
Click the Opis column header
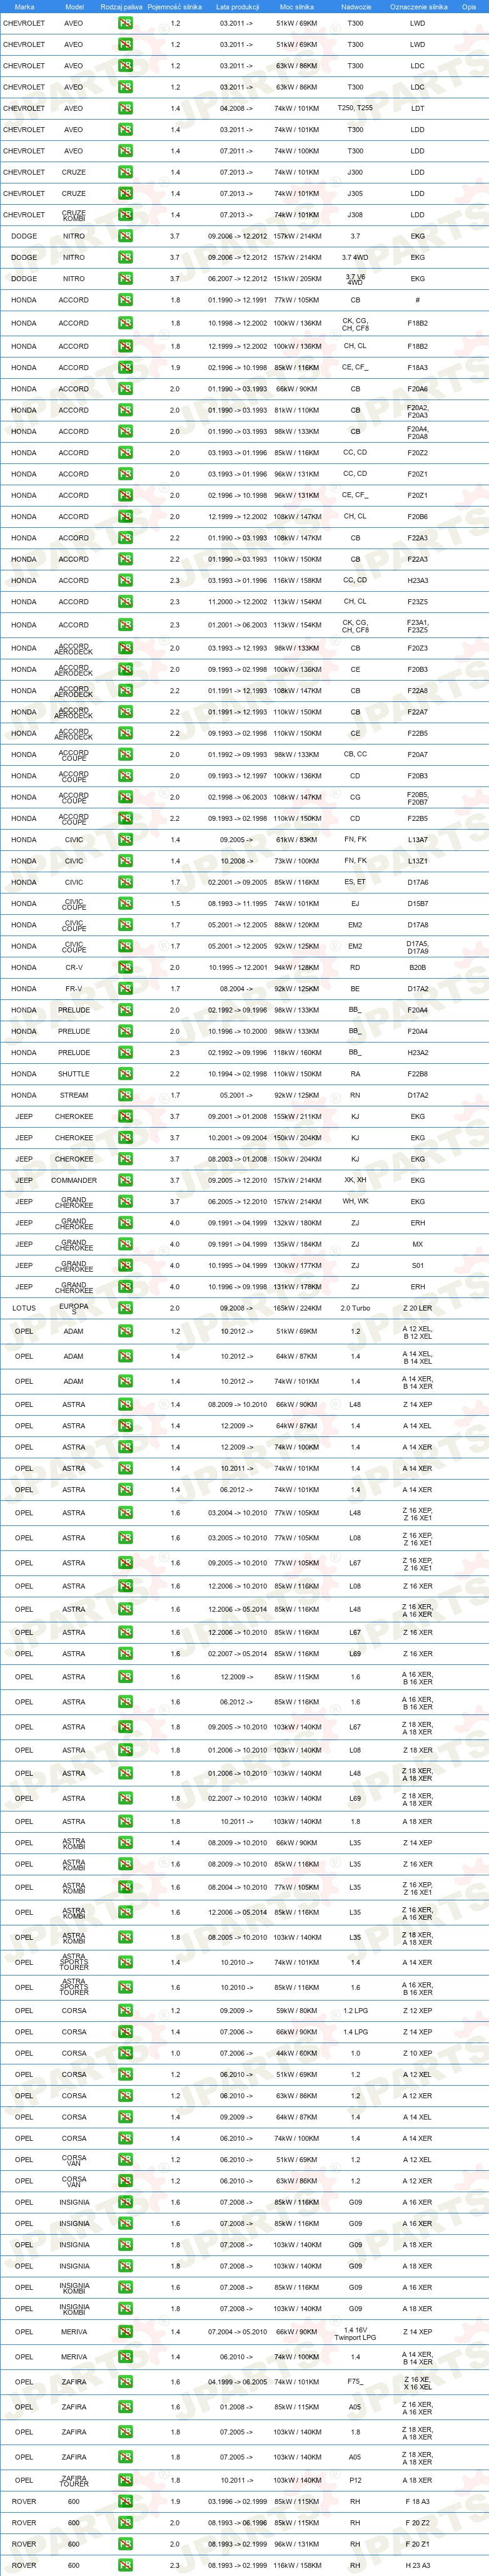469,7
